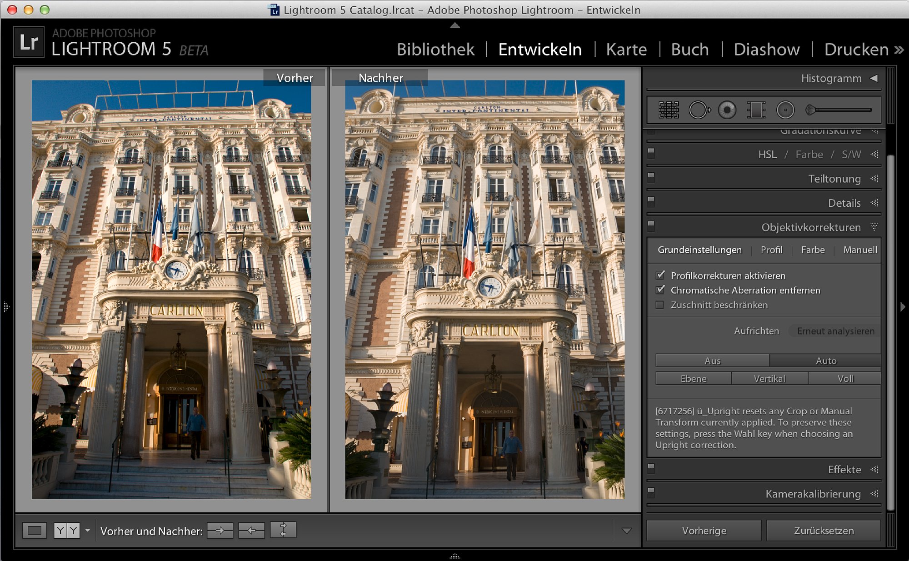Switch to the Karte module
Screen dimensions: 909x561
coord(626,49)
